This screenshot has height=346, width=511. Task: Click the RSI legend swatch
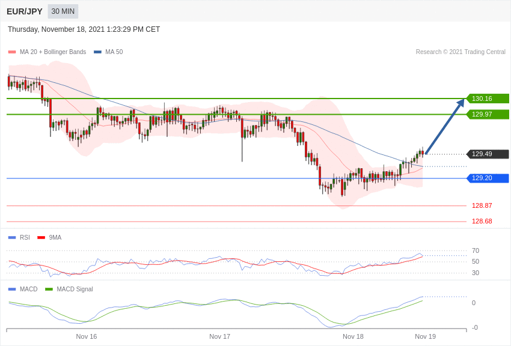(12, 238)
